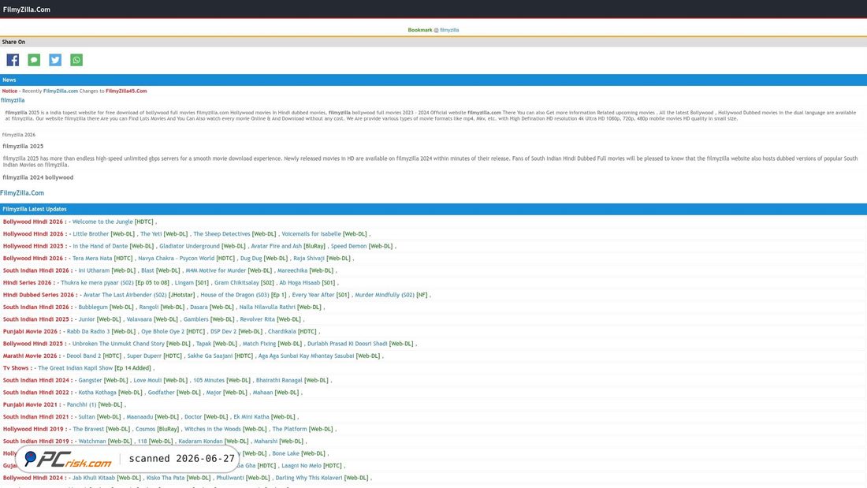Screen dimensions: 867x488
Task: Open Navya Chakra - Psycon World link
Action: pos(177,259)
